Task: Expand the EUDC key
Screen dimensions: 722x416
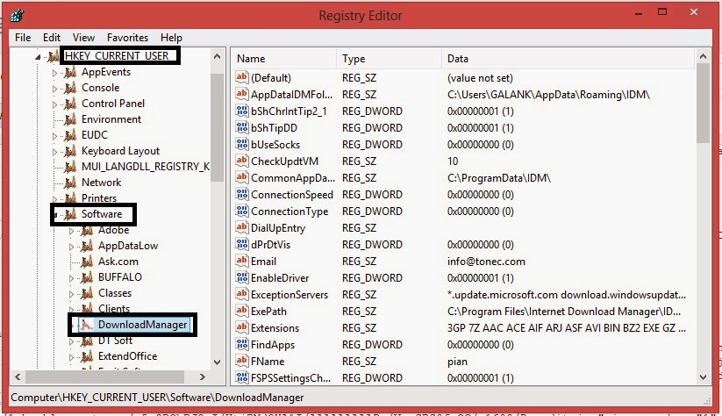Action: [54, 136]
